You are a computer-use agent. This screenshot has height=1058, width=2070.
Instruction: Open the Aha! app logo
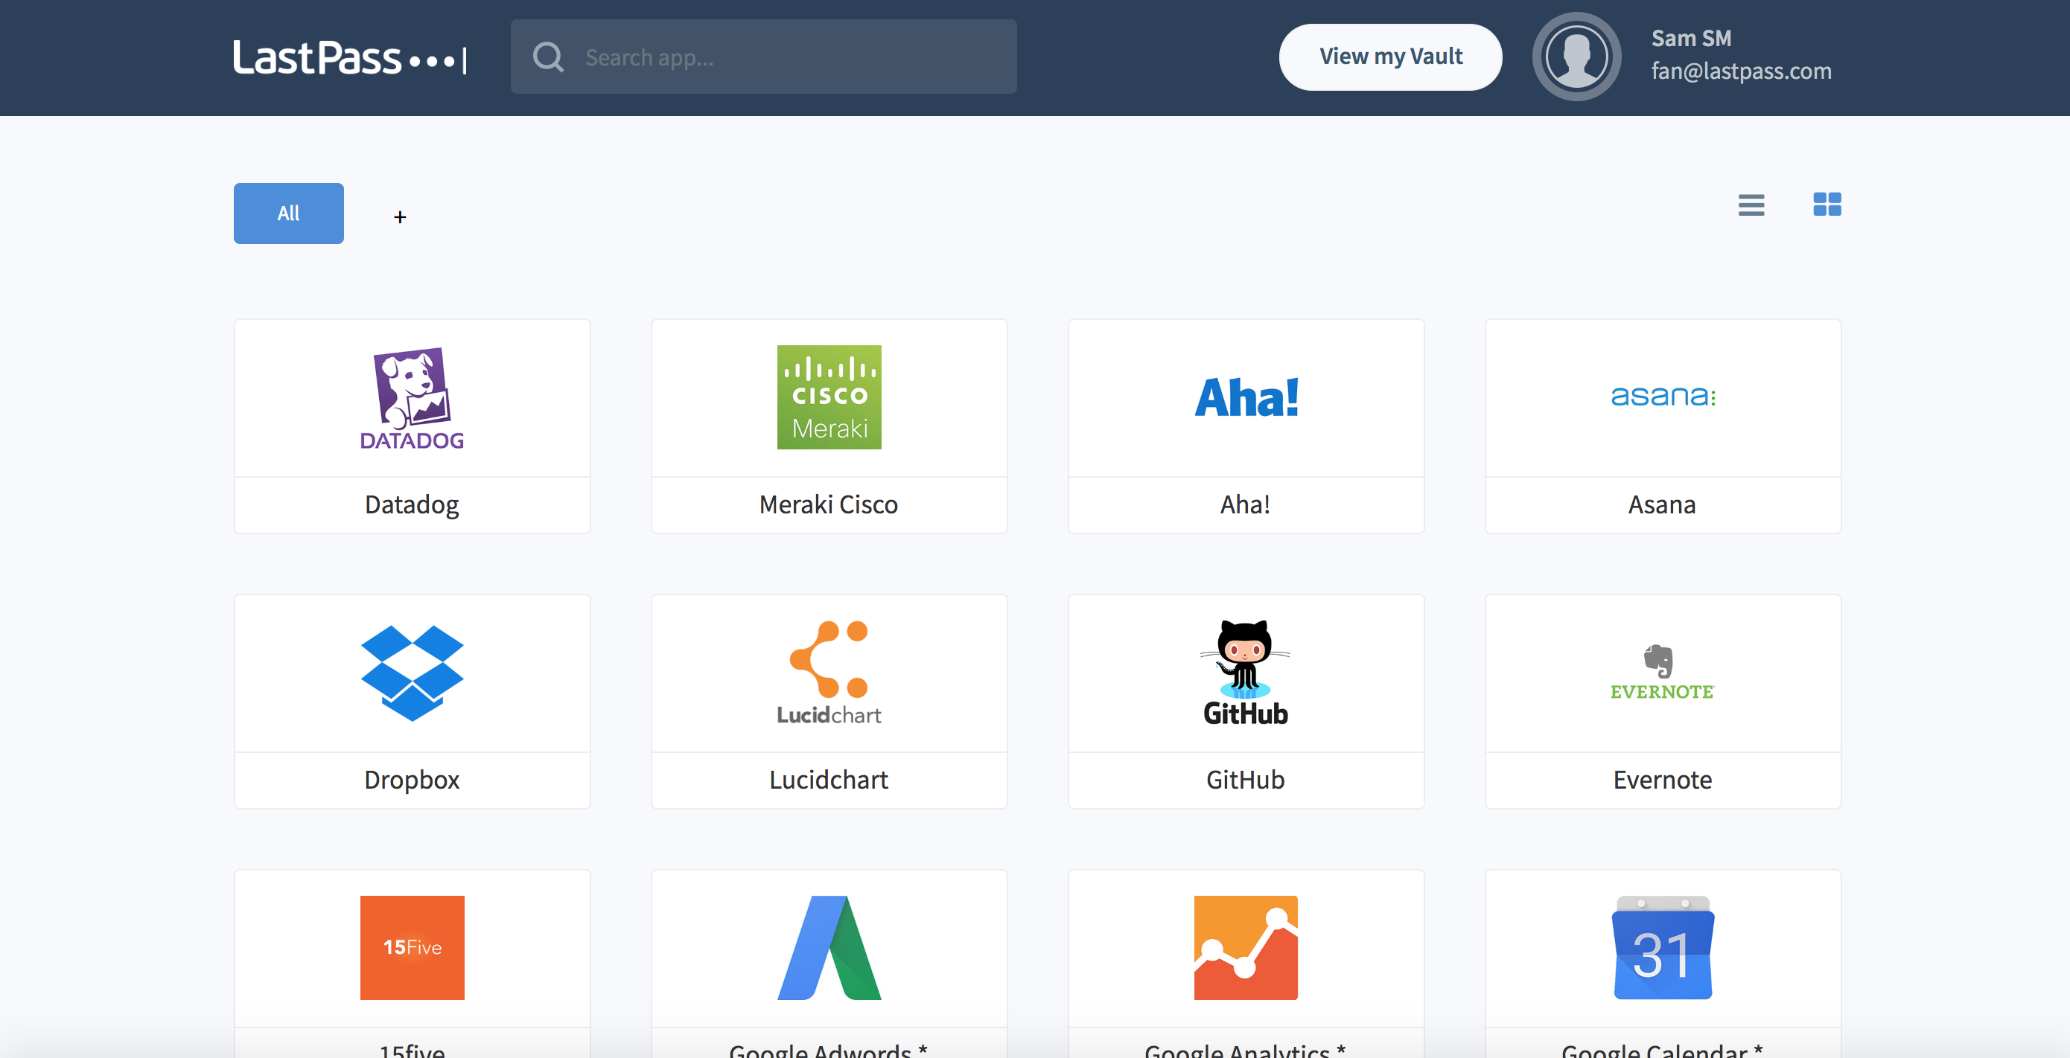point(1246,397)
